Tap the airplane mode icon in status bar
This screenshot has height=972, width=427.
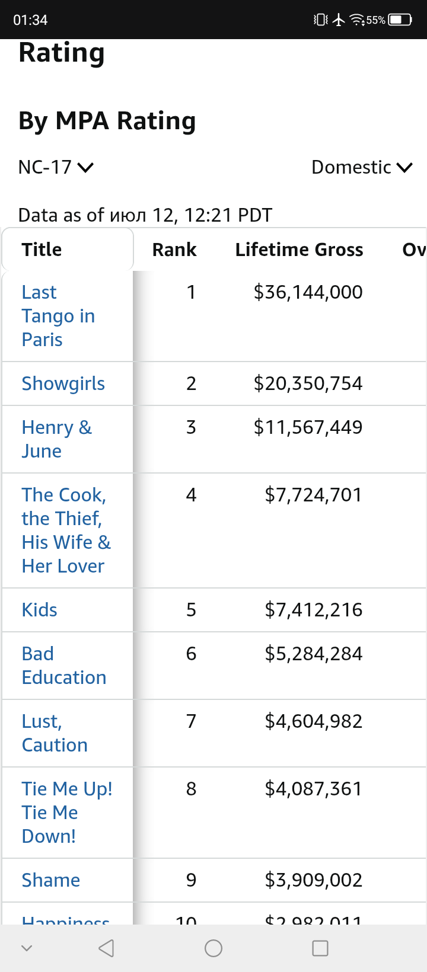point(339,20)
